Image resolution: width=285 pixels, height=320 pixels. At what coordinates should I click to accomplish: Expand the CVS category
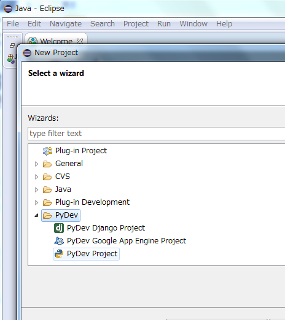[36, 177]
